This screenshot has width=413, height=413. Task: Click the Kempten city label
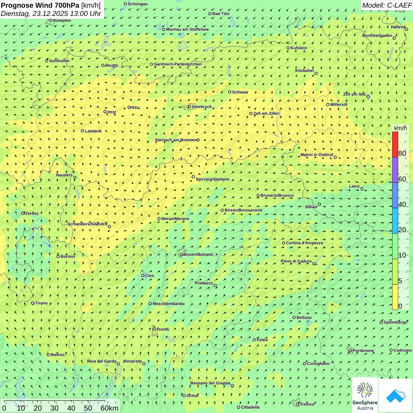[62, 20]
